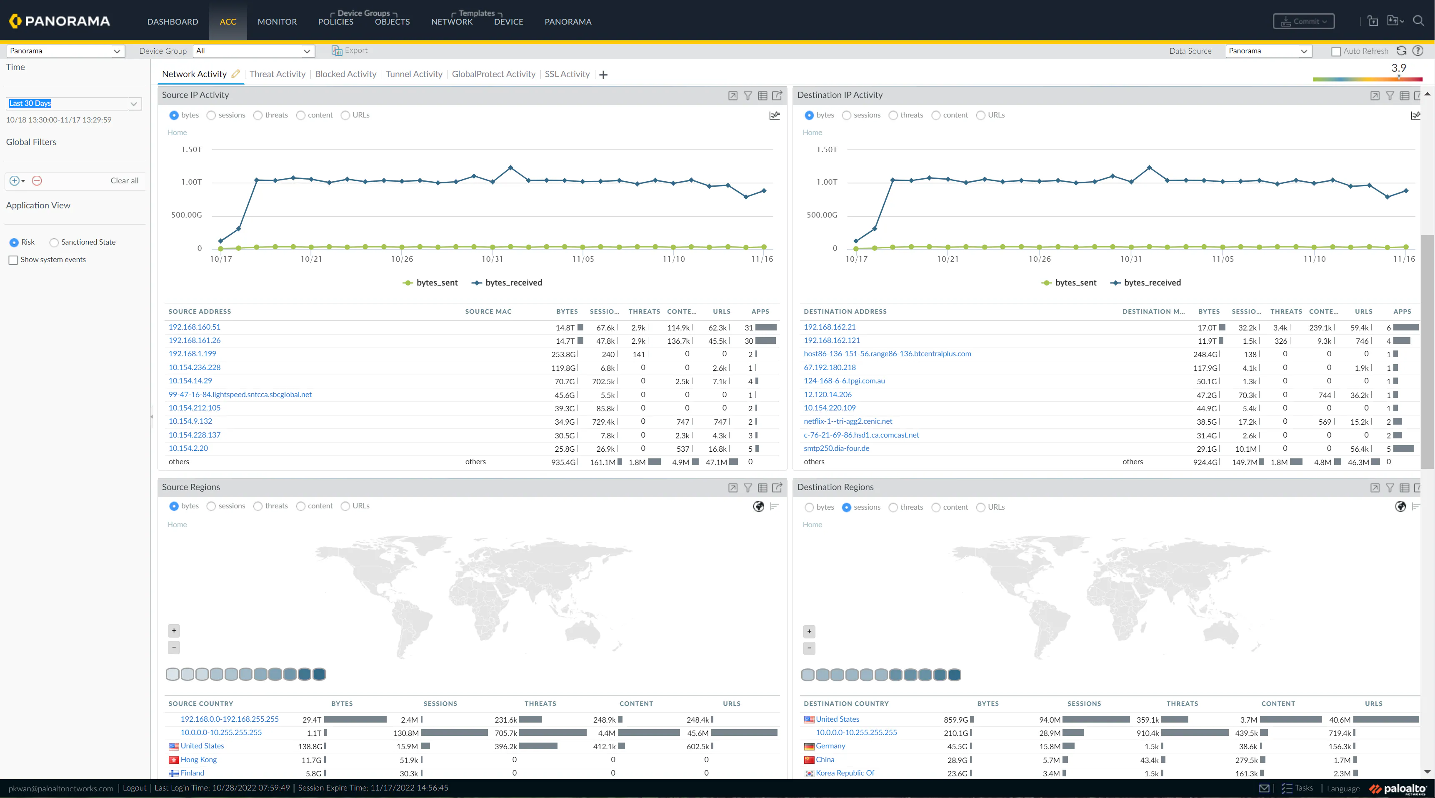The width and height of the screenshot is (1435, 798).
Task: Click the help question mark icon
Action: click(1418, 51)
